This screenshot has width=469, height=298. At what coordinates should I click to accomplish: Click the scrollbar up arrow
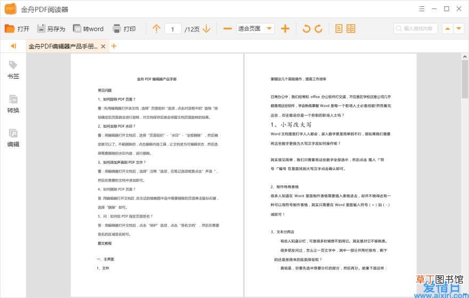[x=465, y=56]
